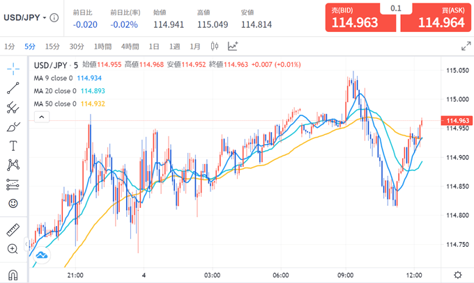Viewport: 474px width, 283px height.
Task: Select the text annotation tool
Action: 13,146
